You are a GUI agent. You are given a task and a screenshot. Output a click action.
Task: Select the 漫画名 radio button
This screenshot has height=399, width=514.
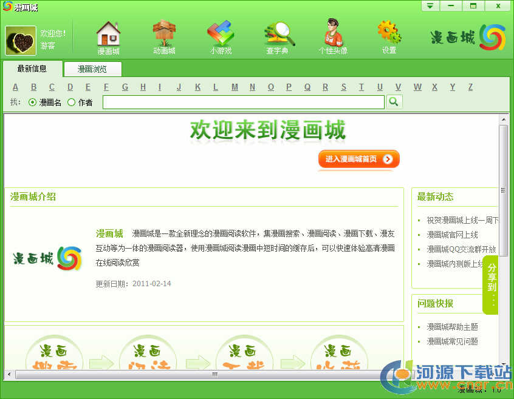pyautogui.click(x=32, y=102)
